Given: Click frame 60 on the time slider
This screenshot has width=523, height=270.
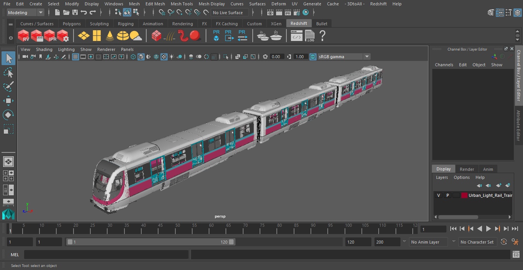Looking at the screenshot, I should [211, 229].
